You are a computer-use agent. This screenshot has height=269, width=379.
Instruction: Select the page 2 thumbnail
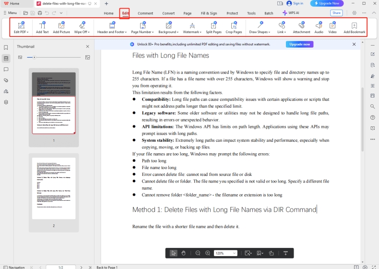(54, 188)
